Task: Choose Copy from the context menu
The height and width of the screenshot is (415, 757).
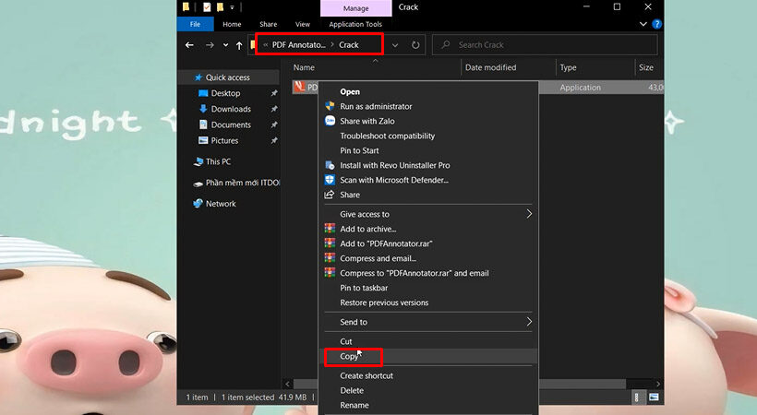Action: click(x=349, y=356)
